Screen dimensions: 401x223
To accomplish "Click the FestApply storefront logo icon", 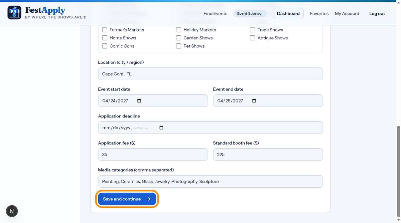I will tap(14, 13).
